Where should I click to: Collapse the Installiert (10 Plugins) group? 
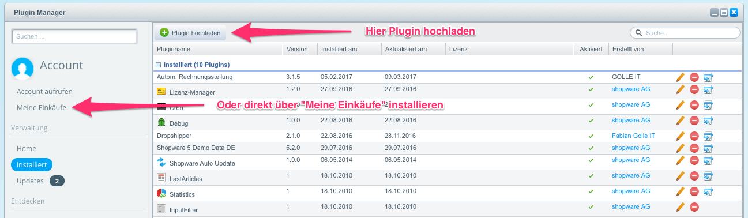tap(159, 65)
